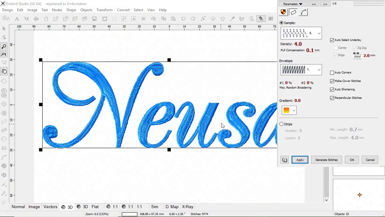Open the Transform menu
The width and height of the screenshot is (385, 217).
click(104, 10)
